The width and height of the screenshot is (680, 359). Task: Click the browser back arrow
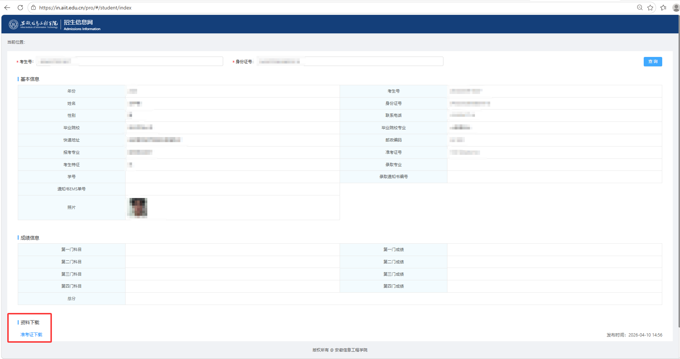[x=7, y=8]
